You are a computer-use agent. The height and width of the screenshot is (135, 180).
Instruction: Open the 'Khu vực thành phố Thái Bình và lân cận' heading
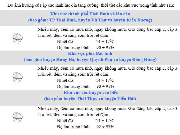coord(90,14)
